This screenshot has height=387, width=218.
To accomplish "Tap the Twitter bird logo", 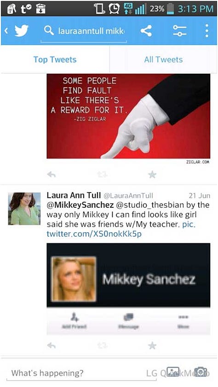I will (x=21, y=30).
